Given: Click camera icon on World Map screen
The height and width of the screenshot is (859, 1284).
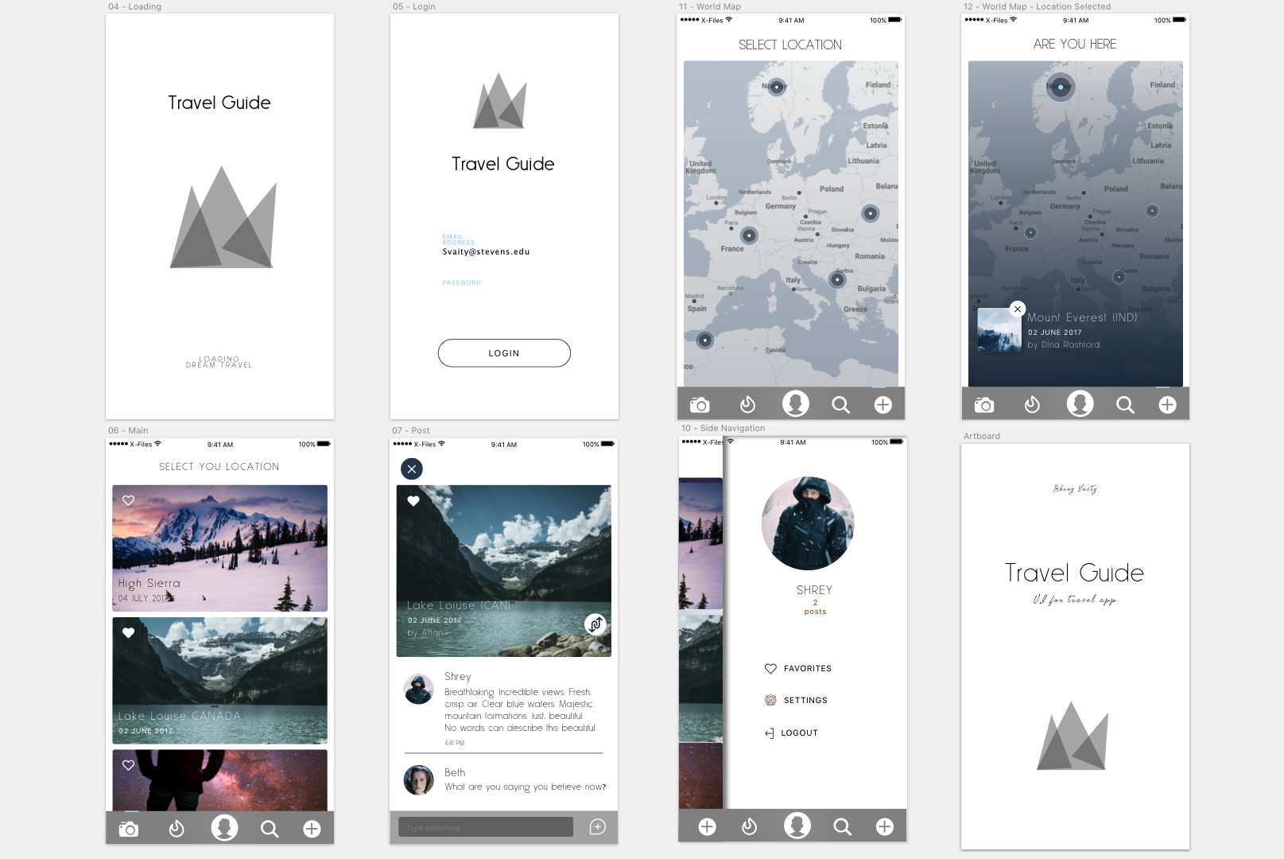Looking at the screenshot, I should click(700, 405).
